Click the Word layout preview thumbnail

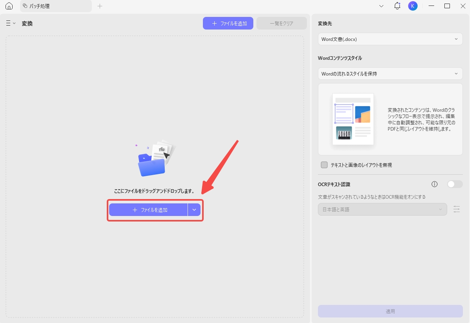click(x=353, y=119)
